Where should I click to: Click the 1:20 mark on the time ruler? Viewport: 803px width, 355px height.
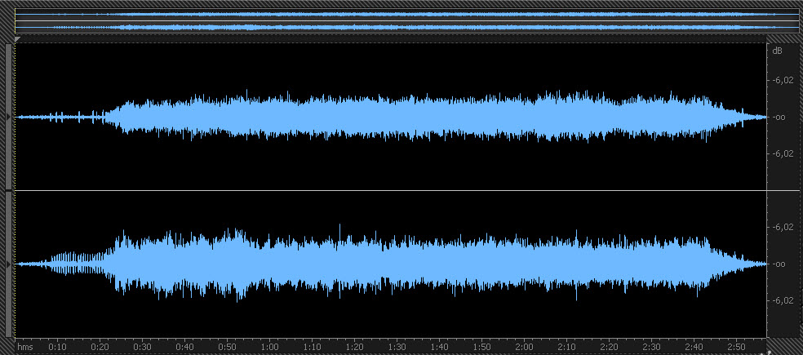pyautogui.click(x=355, y=347)
